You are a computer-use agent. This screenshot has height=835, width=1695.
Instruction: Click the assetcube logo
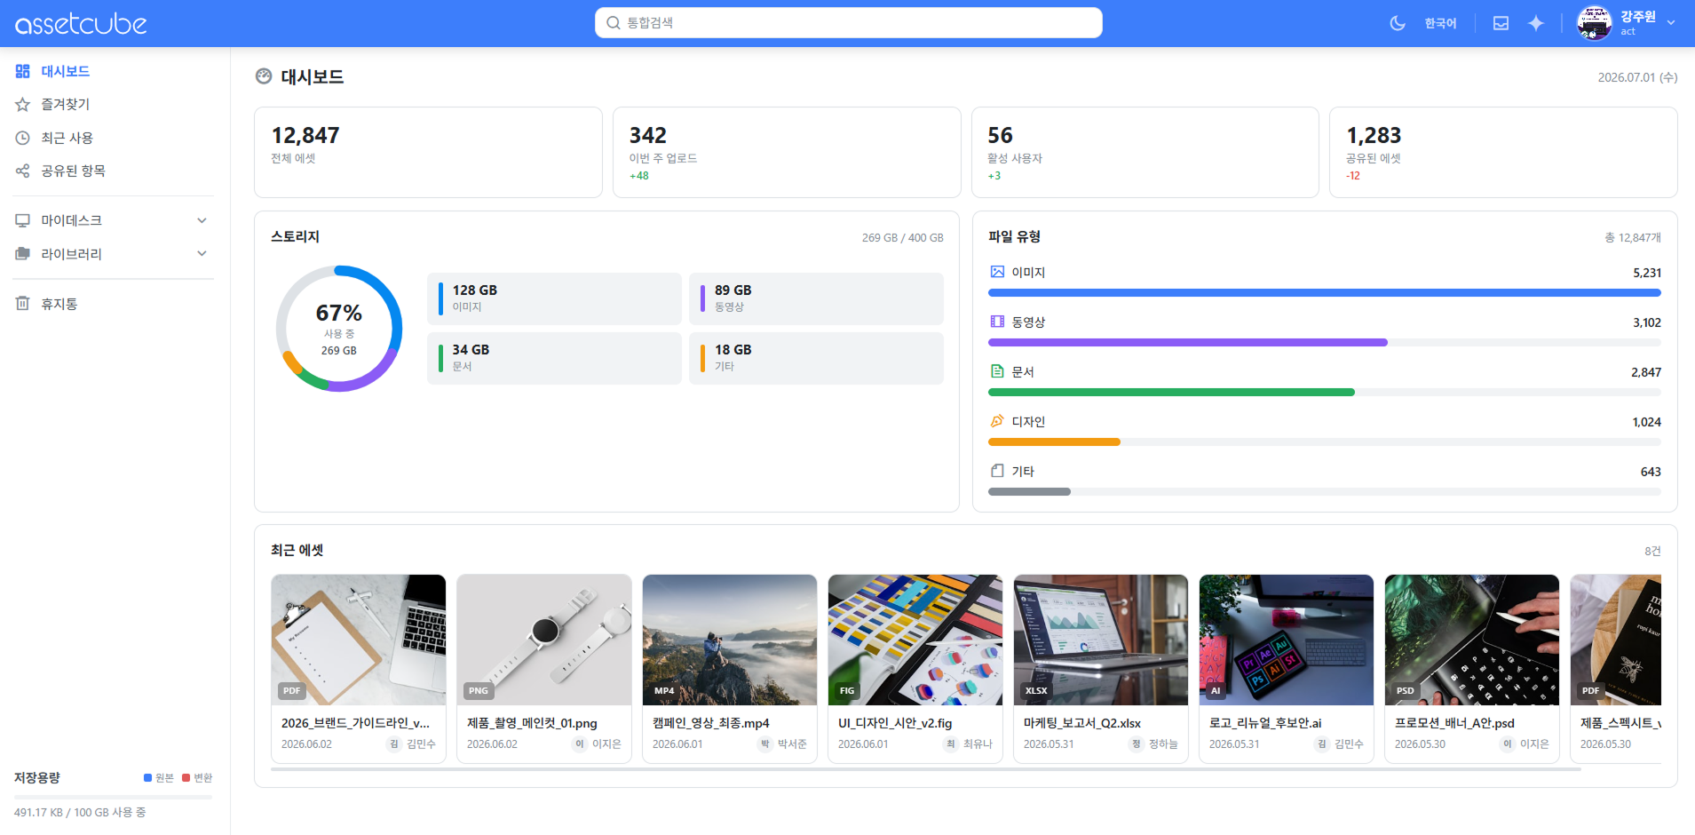pyautogui.click(x=81, y=23)
